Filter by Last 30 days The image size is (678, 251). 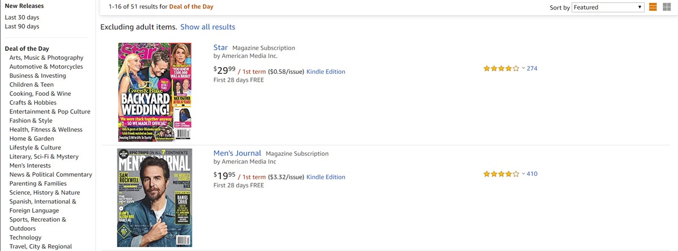[x=22, y=17]
